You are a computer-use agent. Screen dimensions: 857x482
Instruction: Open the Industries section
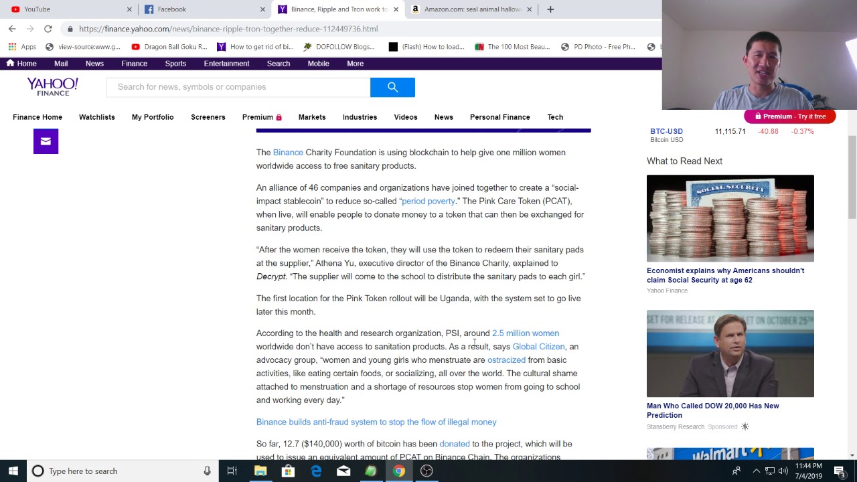click(360, 117)
